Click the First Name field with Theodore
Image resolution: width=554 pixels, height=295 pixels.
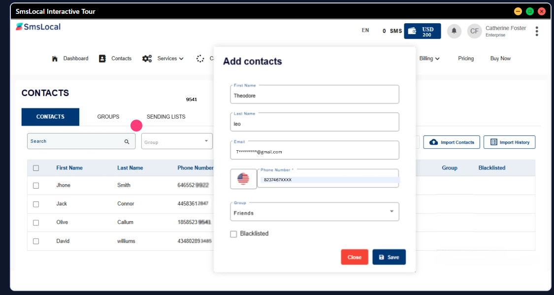pos(315,95)
